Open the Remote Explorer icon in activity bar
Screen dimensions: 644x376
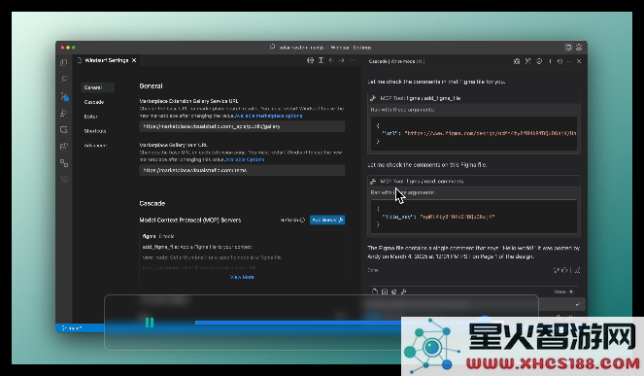click(64, 130)
